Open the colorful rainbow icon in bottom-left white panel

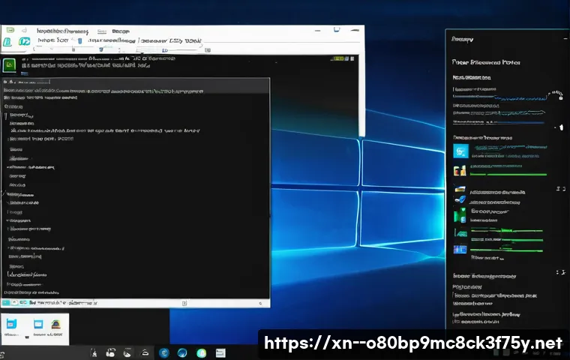pyautogui.click(x=56, y=324)
